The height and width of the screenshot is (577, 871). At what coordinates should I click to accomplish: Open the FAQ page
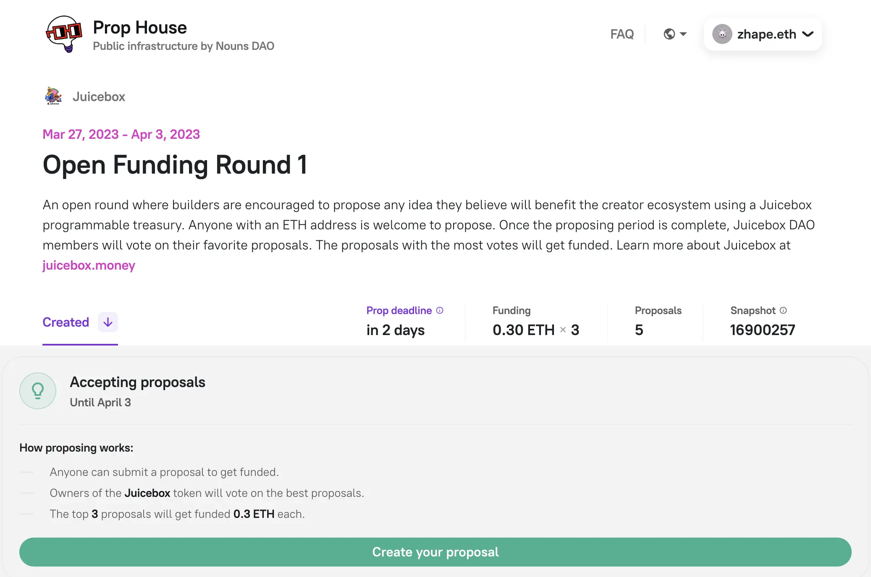pyautogui.click(x=622, y=34)
